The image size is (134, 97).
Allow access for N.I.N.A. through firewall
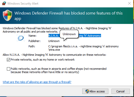95,91
